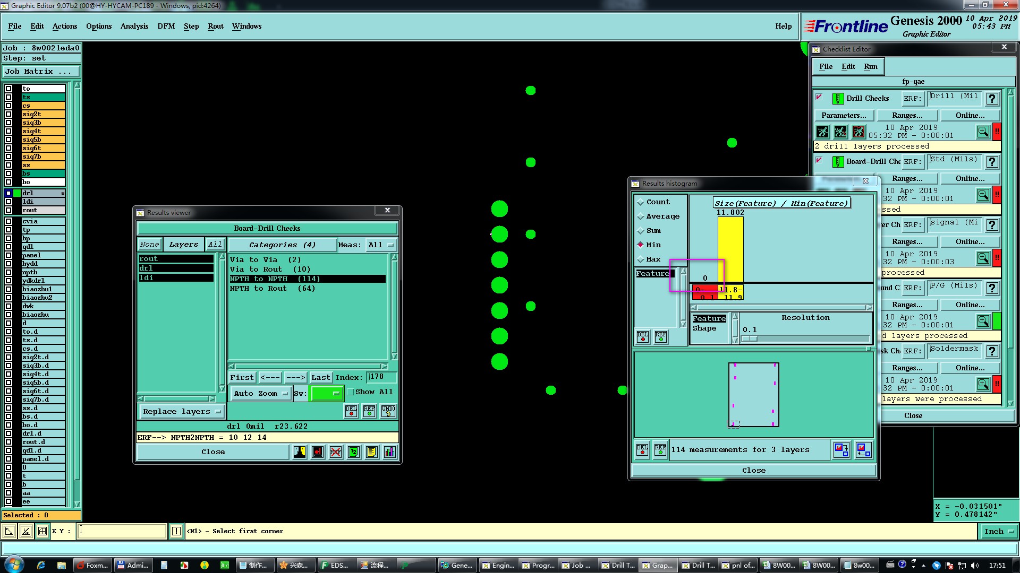This screenshot has width=1020, height=573.
Task: Open the Replace layers dropdown
Action: [x=182, y=412]
